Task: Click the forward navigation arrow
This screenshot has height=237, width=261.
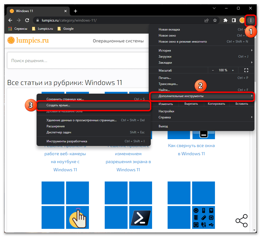Action: (19, 20)
